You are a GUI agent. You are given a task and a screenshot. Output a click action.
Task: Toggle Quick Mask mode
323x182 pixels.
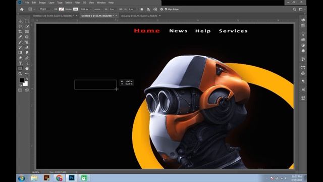20,90
